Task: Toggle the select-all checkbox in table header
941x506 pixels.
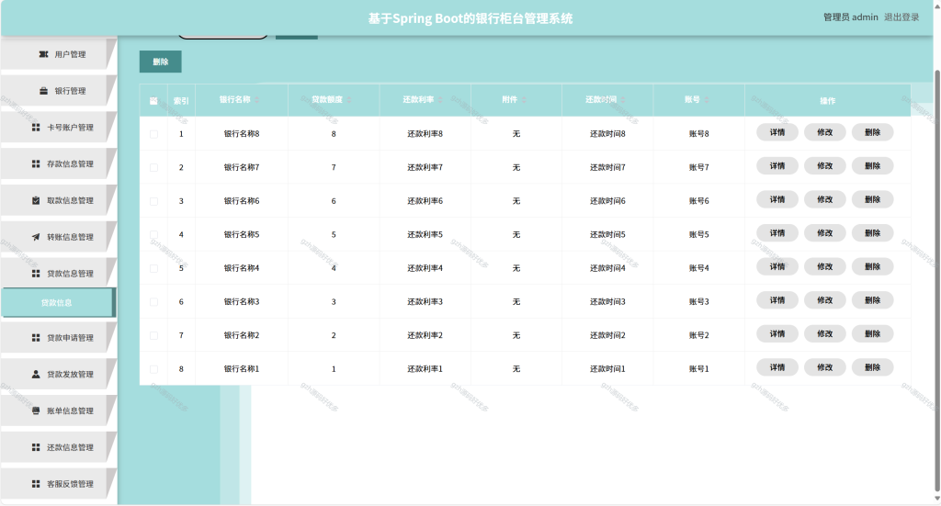Action: click(x=153, y=101)
